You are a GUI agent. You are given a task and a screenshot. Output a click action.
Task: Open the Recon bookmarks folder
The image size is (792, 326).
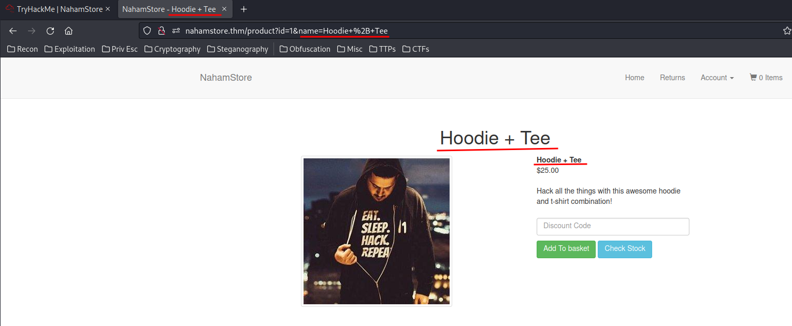click(23, 49)
